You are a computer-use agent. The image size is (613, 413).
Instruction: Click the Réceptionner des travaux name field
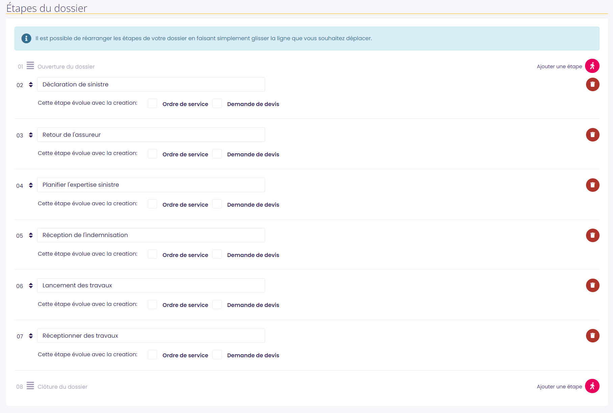[x=151, y=336]
